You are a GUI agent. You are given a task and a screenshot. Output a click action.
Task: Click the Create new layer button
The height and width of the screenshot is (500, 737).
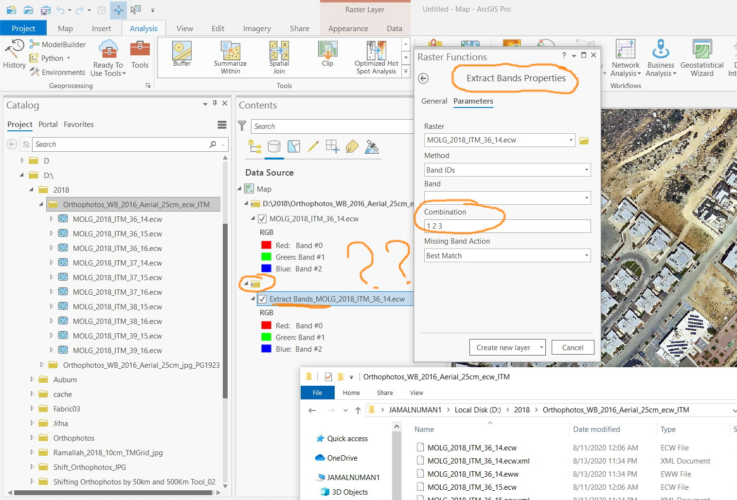point(503,347)
